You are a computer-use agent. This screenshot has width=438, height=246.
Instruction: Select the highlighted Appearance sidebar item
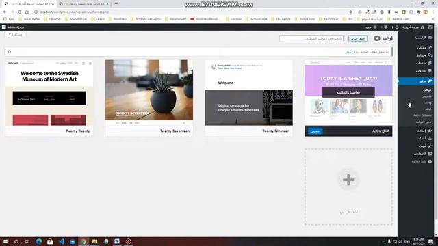pos(416,81)
